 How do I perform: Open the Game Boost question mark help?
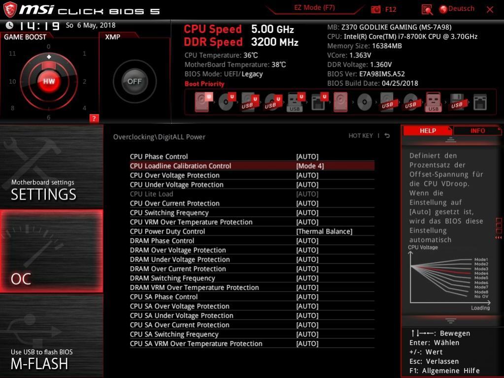point(94,118)
